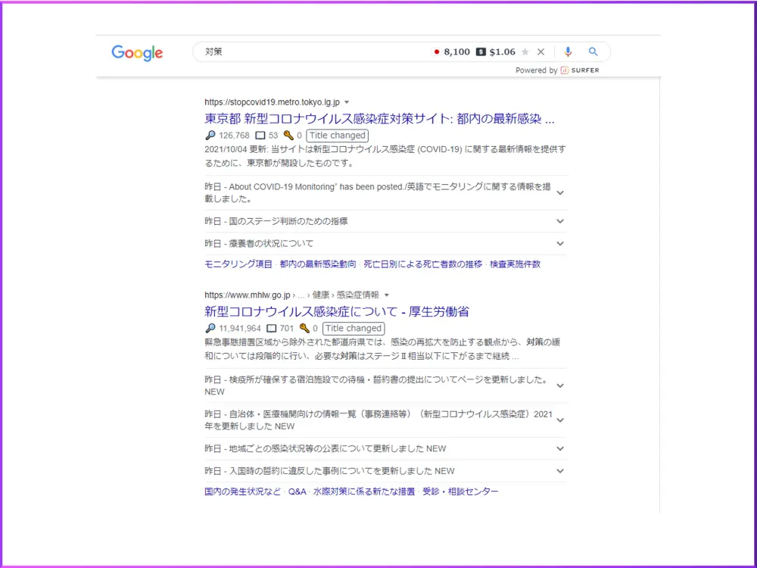Clear the search box with X
Screen dimensions: 757x568
point(540,52)
